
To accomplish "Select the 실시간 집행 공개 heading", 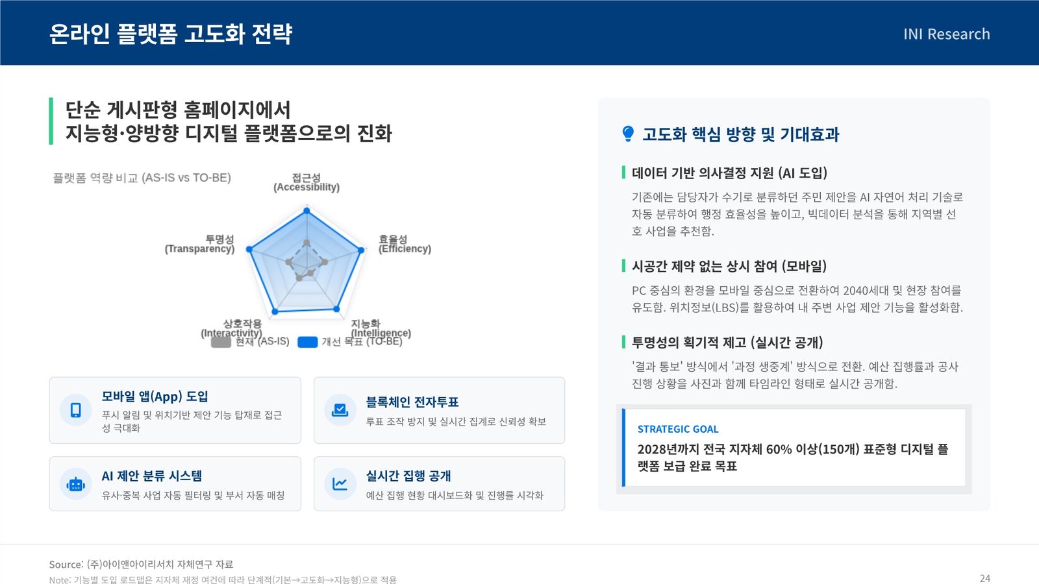I will (408, 476).
